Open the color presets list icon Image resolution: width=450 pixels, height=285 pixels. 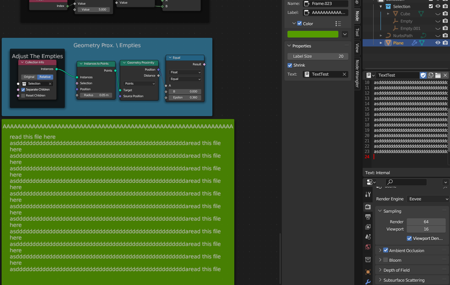click(338, 24)
